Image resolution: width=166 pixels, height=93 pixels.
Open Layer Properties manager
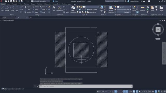click(x=73, y=9)
